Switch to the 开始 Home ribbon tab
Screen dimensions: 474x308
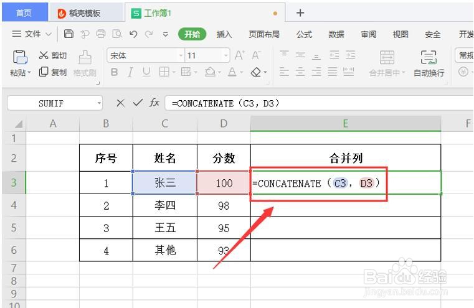point(192,34)
